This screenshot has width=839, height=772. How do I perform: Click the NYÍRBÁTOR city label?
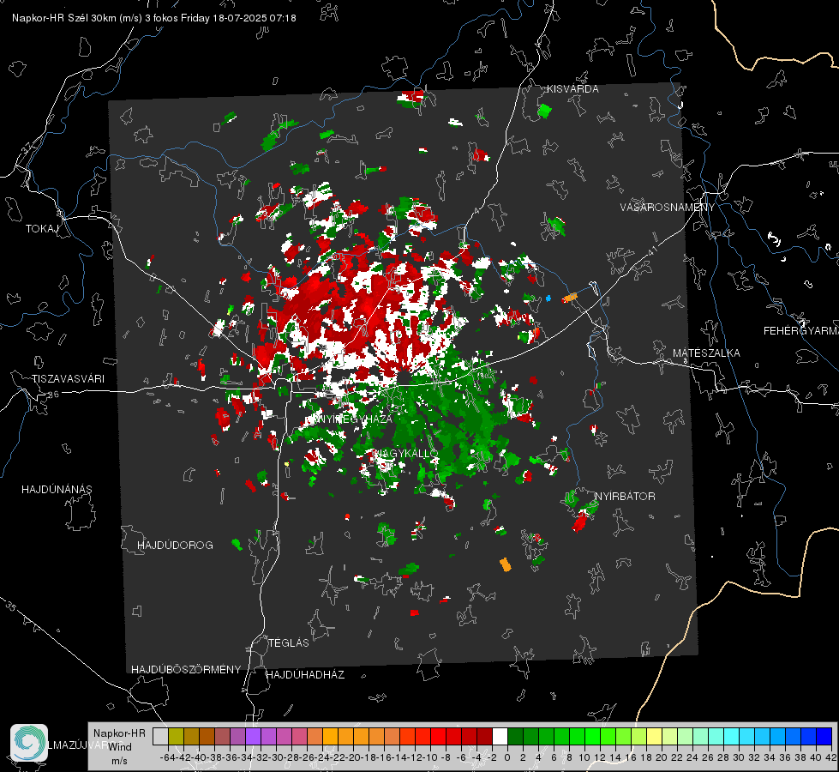(x=625, y=497)
